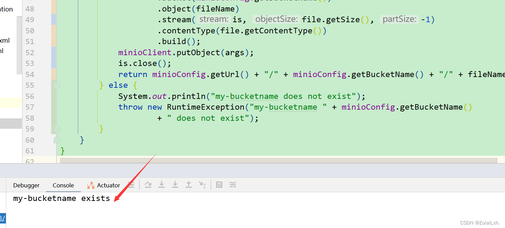
Task: Click the Force Step Into icon
Action: click(175, 185)
